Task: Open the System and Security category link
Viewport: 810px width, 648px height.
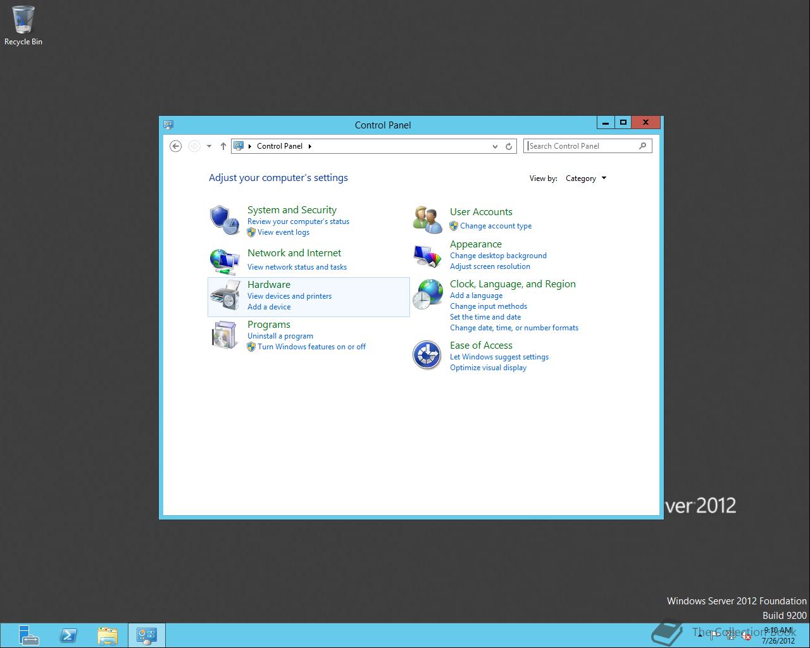Action: pyautogui.click(x=292, y=210)
